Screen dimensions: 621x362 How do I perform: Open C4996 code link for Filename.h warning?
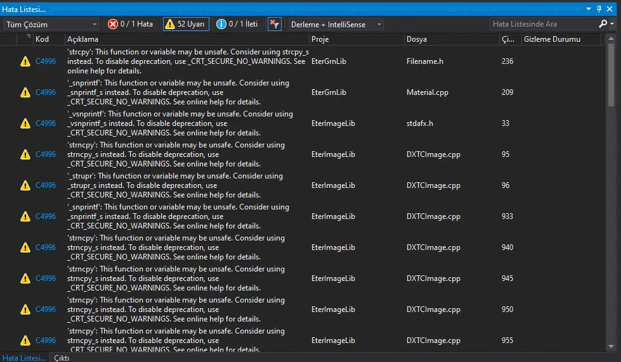click(46, 61)
